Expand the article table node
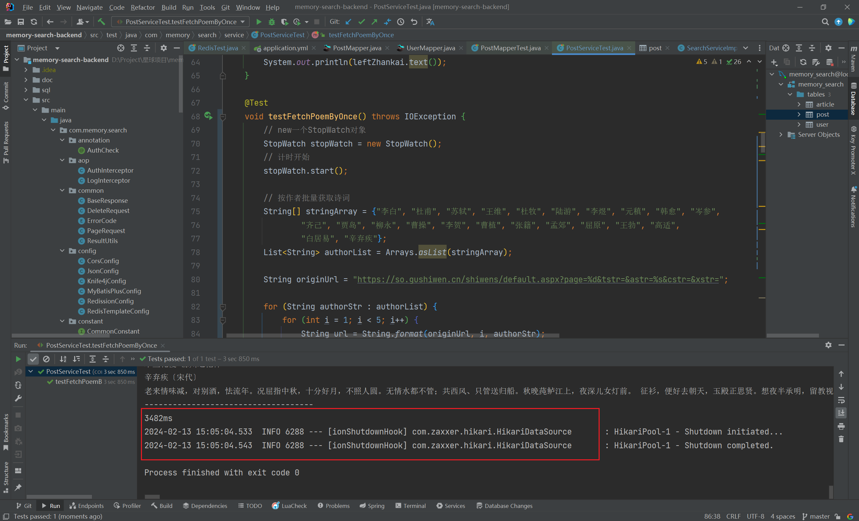The height and width of the screenshot is (521, 859). click(x=799, y=104)
